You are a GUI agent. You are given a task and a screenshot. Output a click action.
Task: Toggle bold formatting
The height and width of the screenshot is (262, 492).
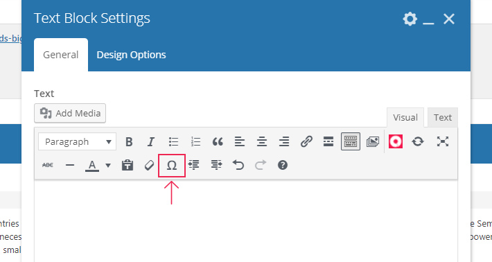[129, 142]
